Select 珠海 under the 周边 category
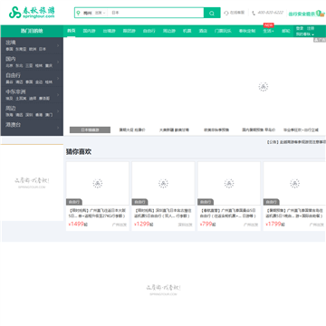326x326 pixels. 9,115
